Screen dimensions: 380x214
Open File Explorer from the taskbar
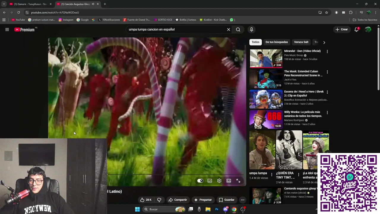click(208, 209)
